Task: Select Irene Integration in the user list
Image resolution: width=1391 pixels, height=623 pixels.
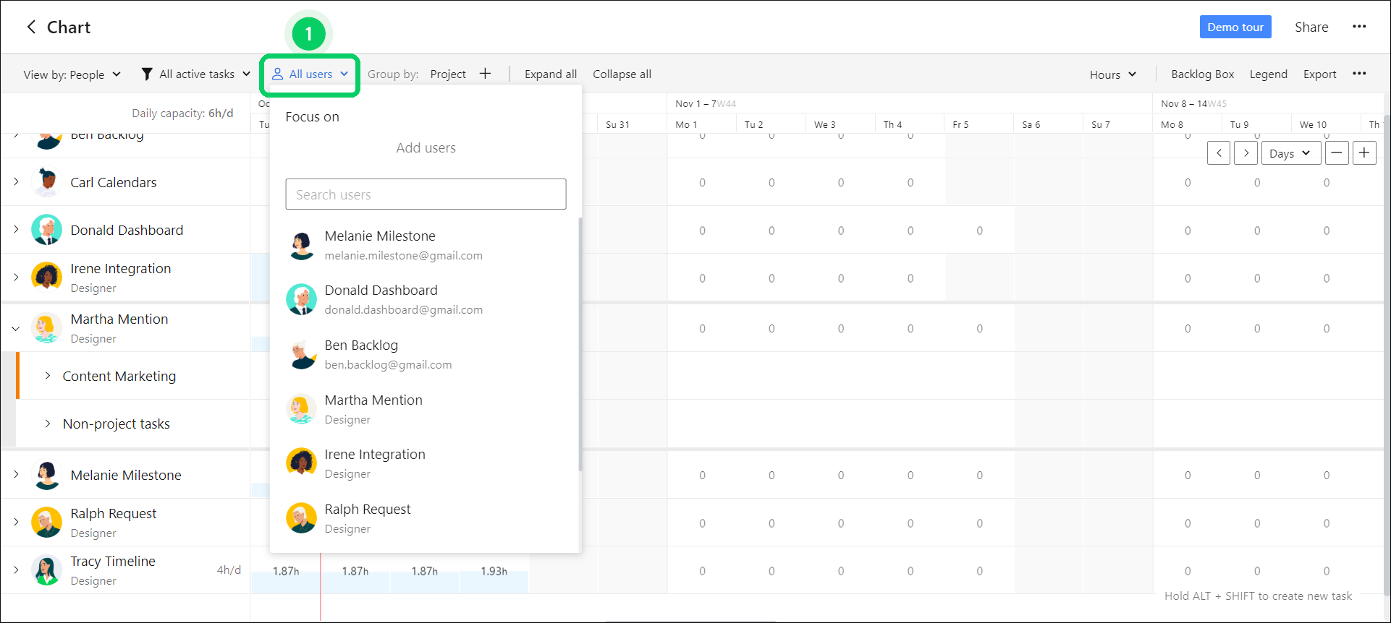Action: pos(426,463)
